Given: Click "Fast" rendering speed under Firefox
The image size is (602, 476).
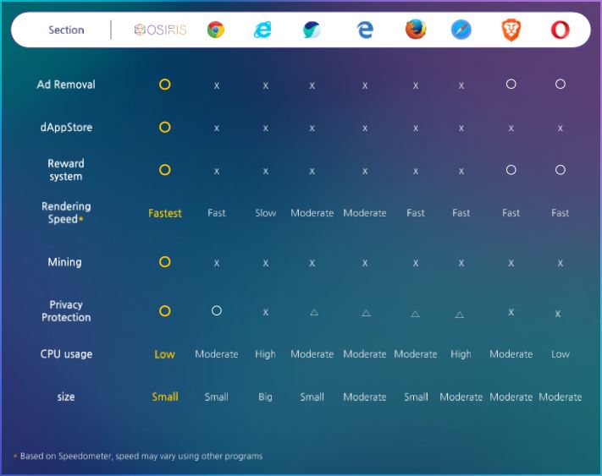Looking at the screenshot, I should coord(416,213).
